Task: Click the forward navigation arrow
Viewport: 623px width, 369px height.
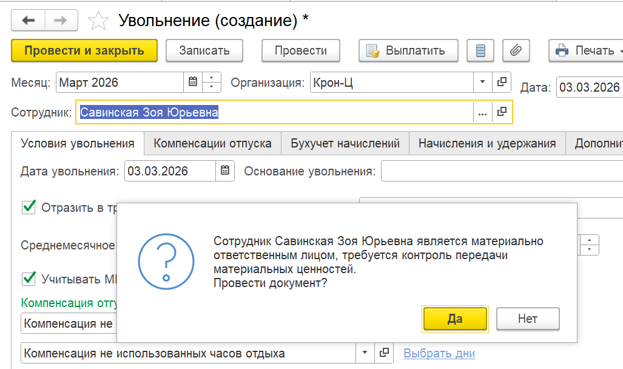Action: coord(60,21)
